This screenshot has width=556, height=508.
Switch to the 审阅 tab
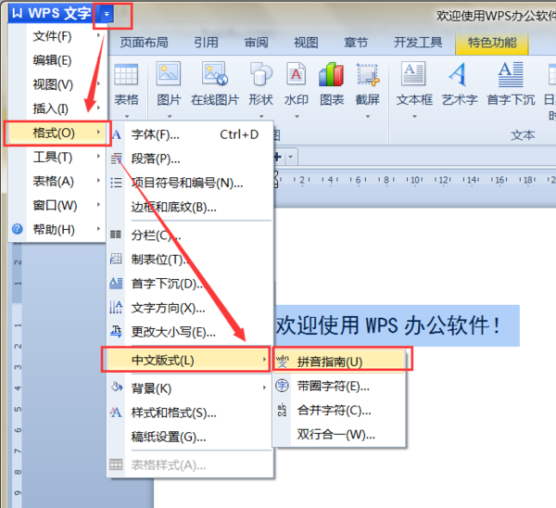tap(256, 43)
